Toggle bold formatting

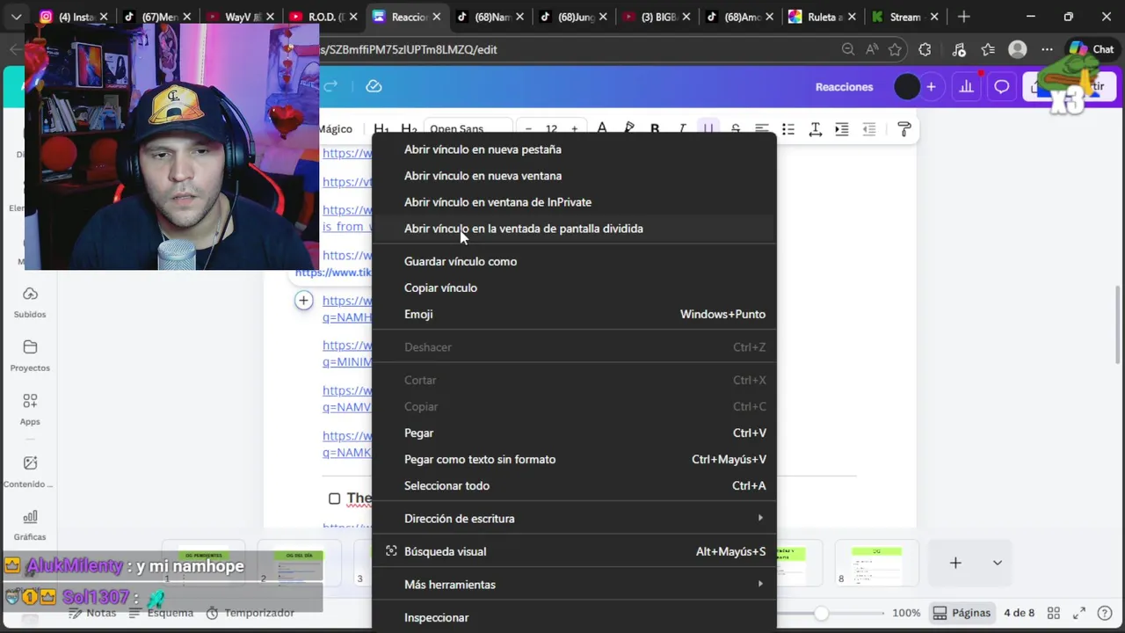[655, 128]
